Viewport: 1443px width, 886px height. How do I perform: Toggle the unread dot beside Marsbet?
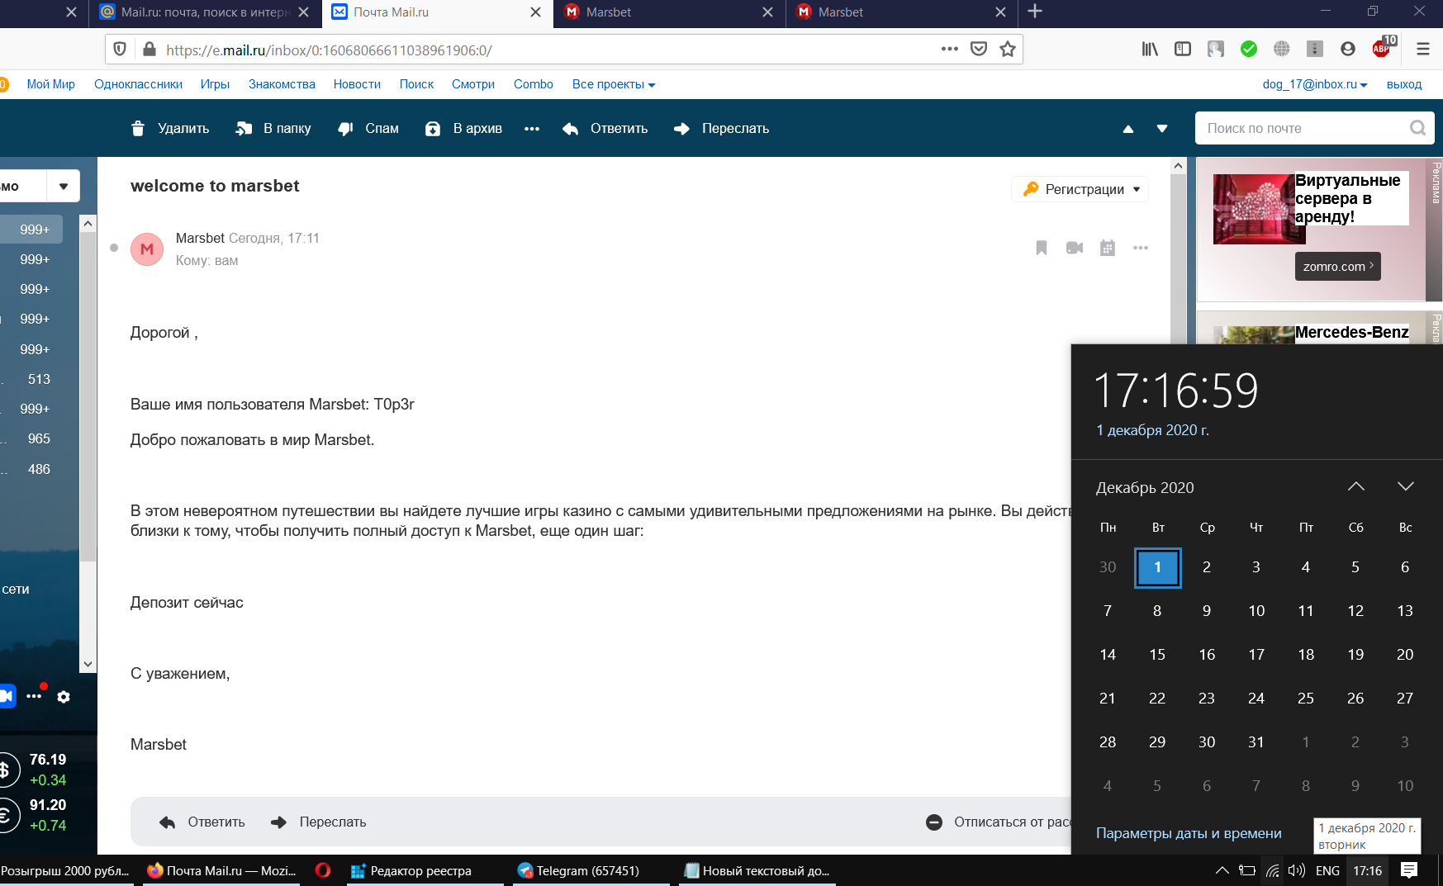point(114,248)
